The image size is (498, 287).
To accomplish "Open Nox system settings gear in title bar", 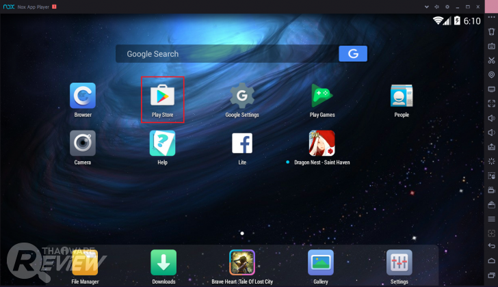I will coord(447,7).
